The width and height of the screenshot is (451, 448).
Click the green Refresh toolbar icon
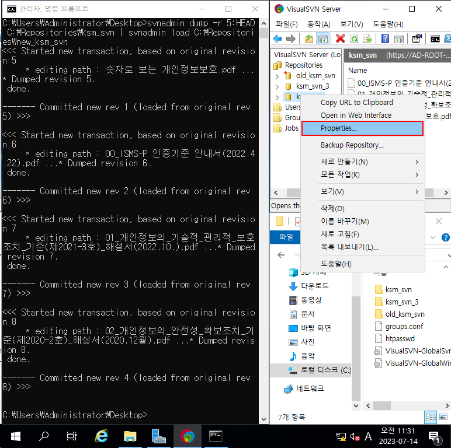(354, 38)
